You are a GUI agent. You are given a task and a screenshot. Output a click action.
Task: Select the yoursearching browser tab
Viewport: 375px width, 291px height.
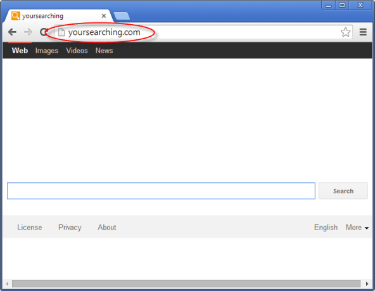[x=58, y=16]
